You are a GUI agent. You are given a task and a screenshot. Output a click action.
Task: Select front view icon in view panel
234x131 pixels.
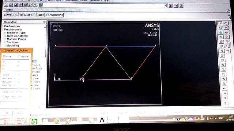[x=221, y=37]
